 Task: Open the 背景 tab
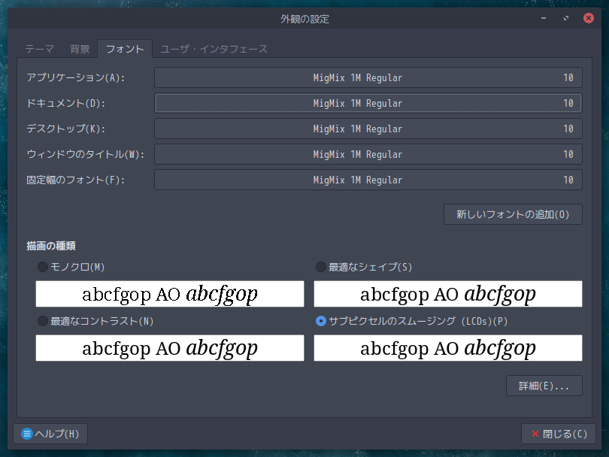click(80, 49)
